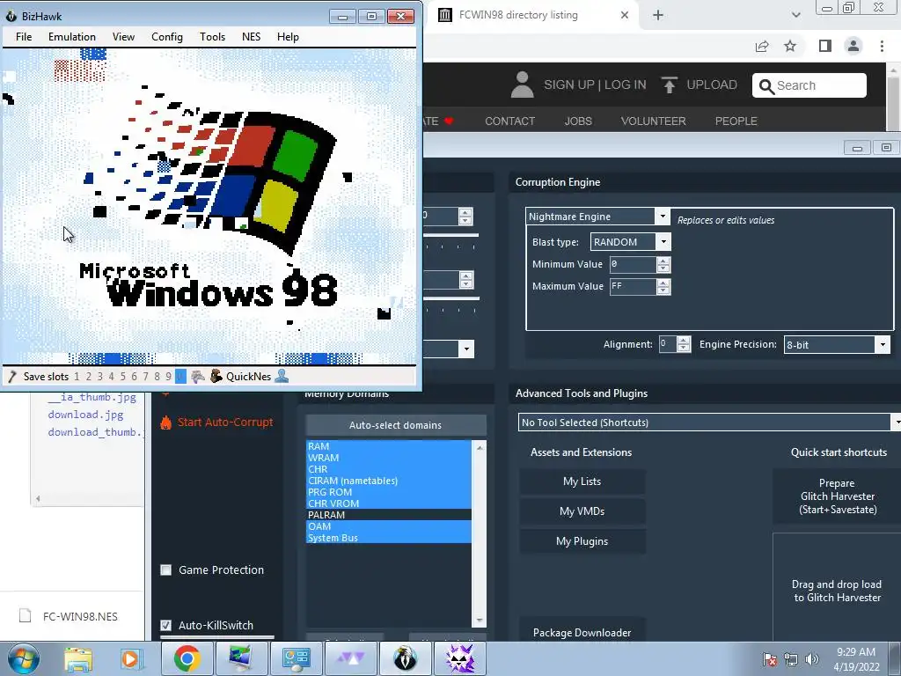Image resolution: width=901 pixels, height=676 pixels.
Task: Click the controller icon in BizHawk status bar
Action: [x=198, y=377]
